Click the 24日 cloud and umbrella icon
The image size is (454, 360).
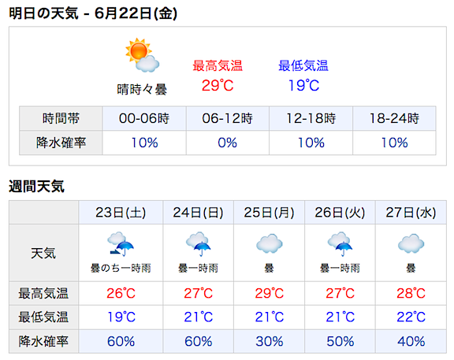point(199,244)
